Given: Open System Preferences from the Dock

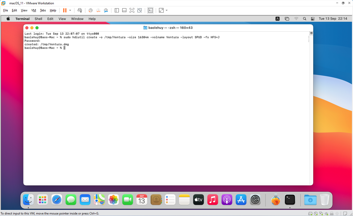Looking at the screenshot, I should pos(255,199).
